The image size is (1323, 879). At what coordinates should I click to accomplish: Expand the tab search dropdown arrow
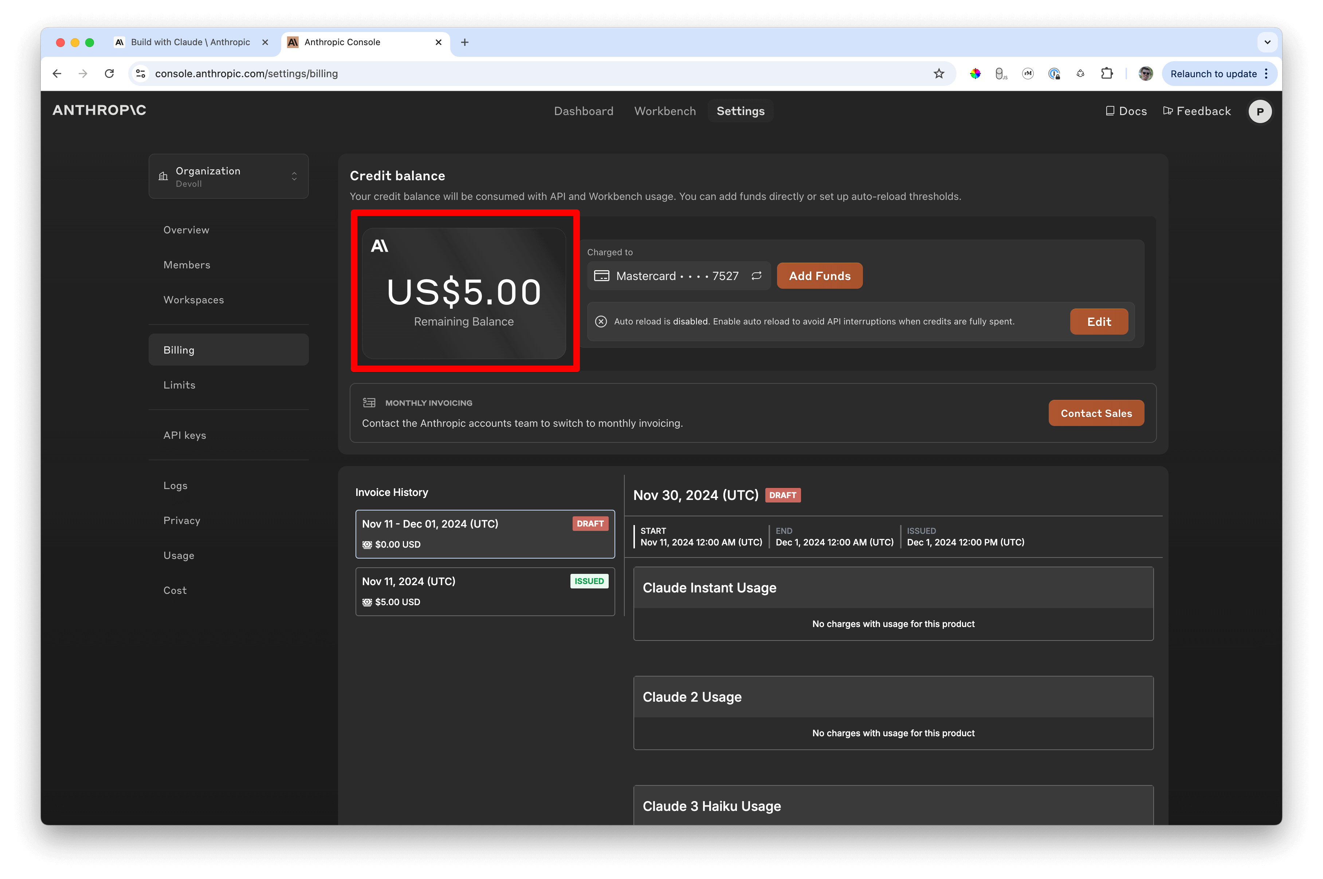click(x=1268, y=42)
